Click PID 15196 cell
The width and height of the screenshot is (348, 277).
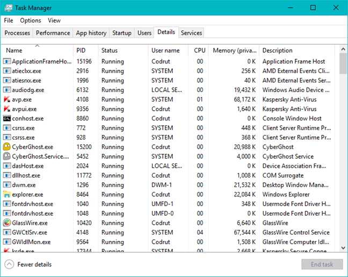point(84,61)
